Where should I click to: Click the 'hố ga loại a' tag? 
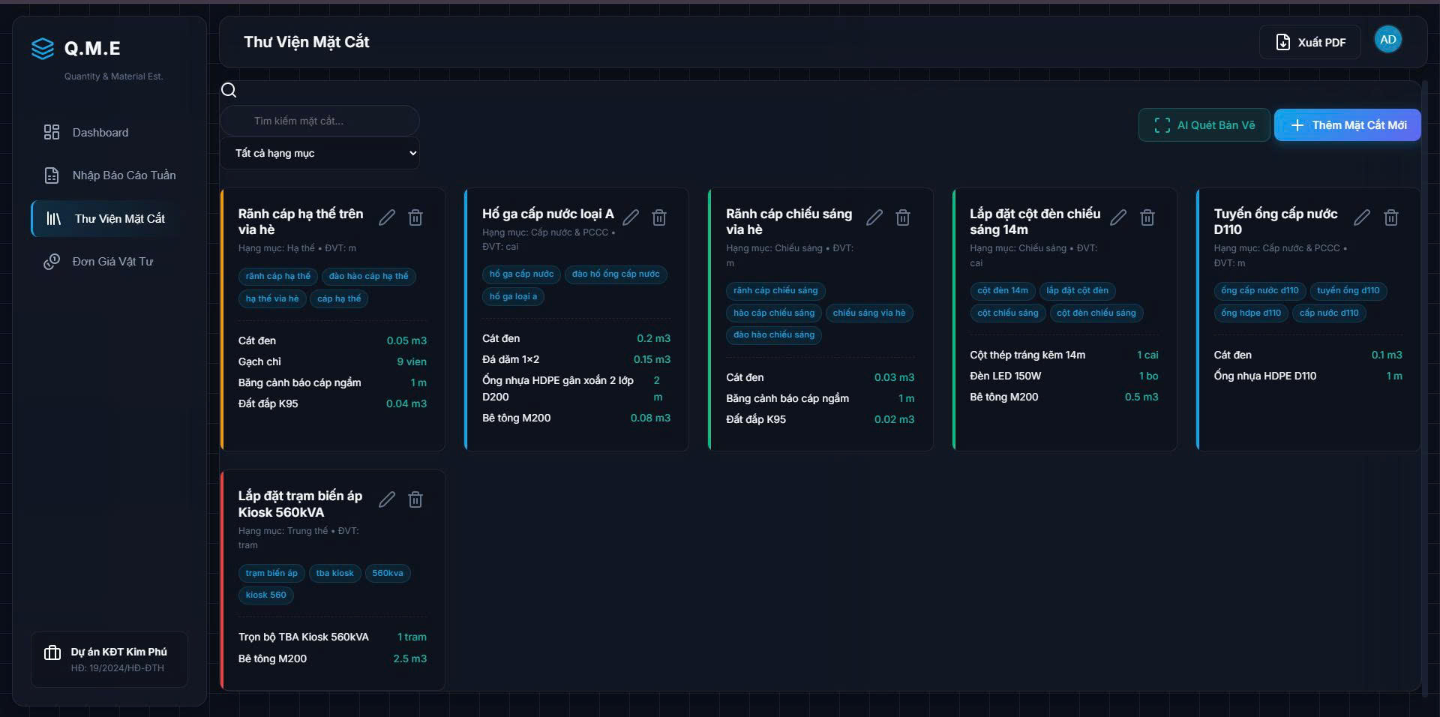pos(514,296)
